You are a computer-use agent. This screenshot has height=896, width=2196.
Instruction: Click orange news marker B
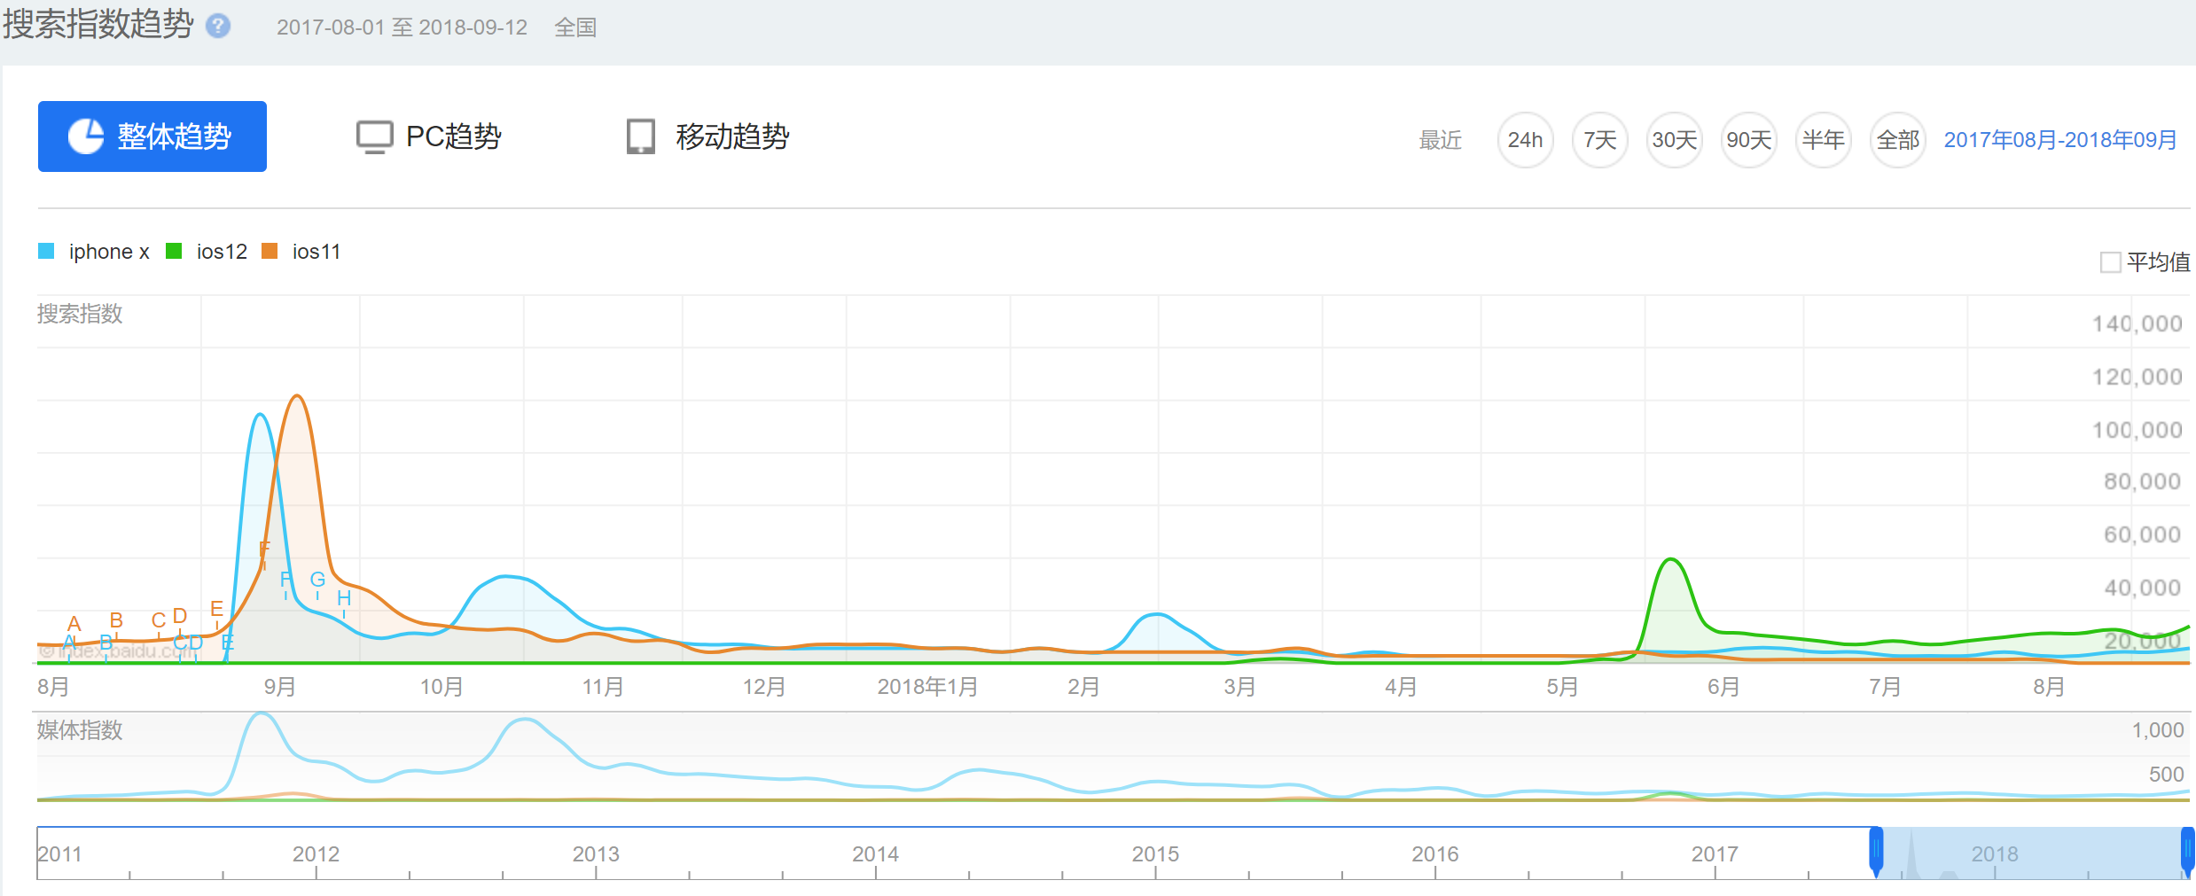[116, 621]
